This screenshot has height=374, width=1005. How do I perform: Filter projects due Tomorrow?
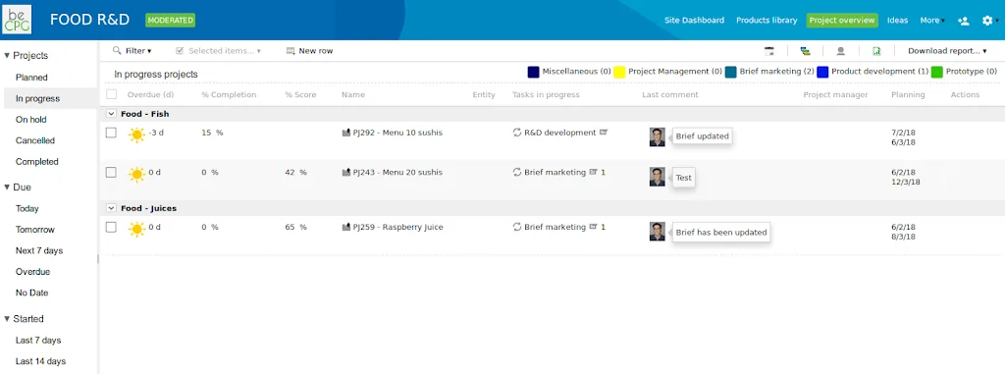[35, 230]
